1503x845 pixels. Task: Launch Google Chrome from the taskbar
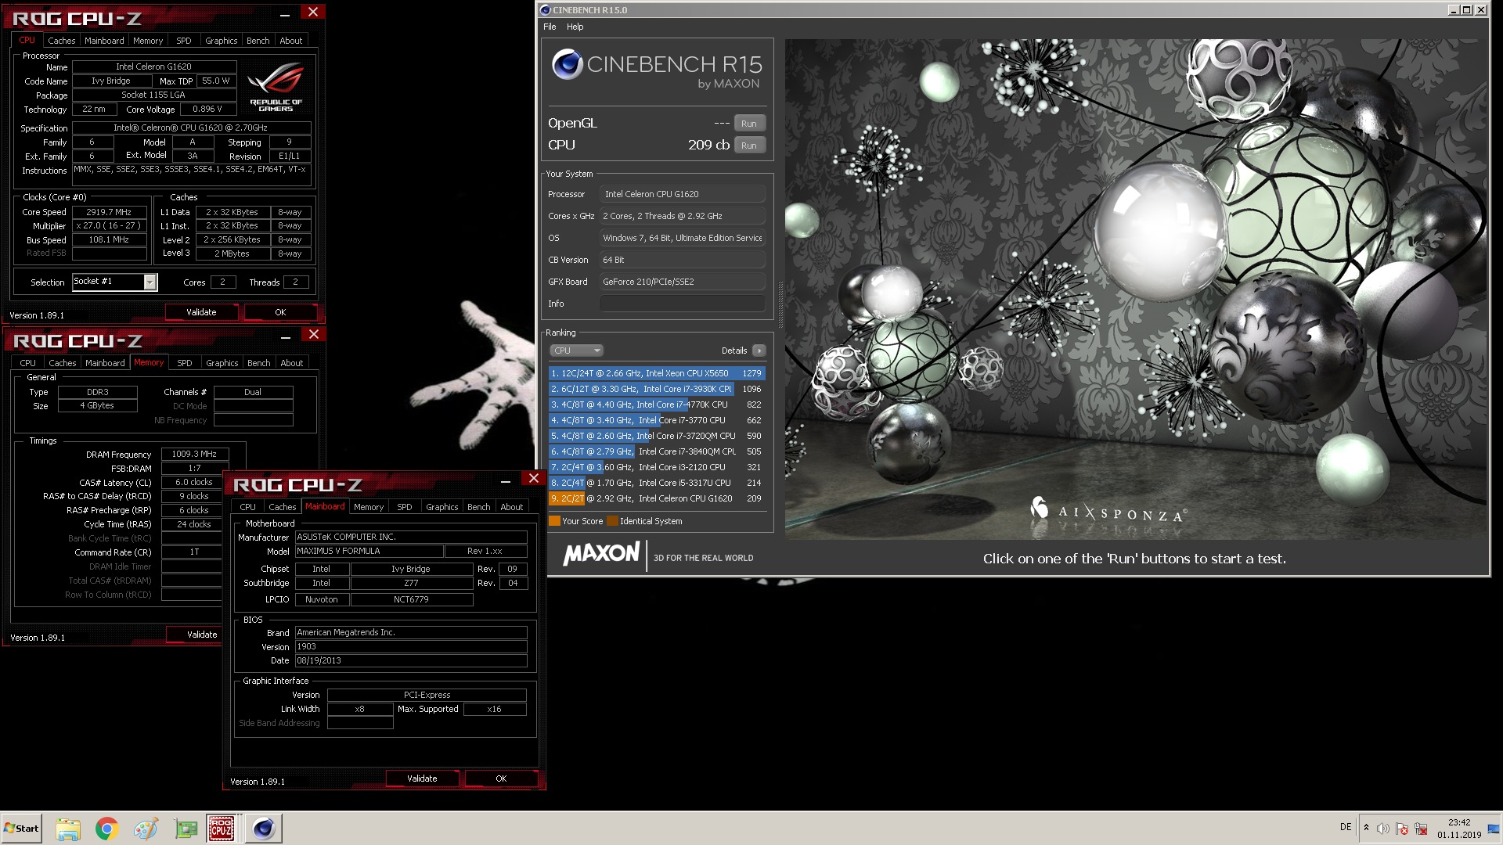point(107,828)
